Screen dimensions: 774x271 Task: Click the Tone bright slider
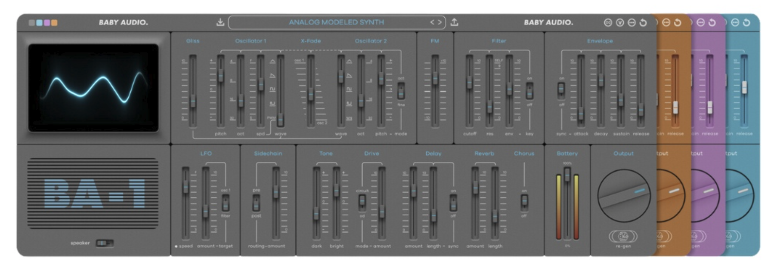(336, 203)
